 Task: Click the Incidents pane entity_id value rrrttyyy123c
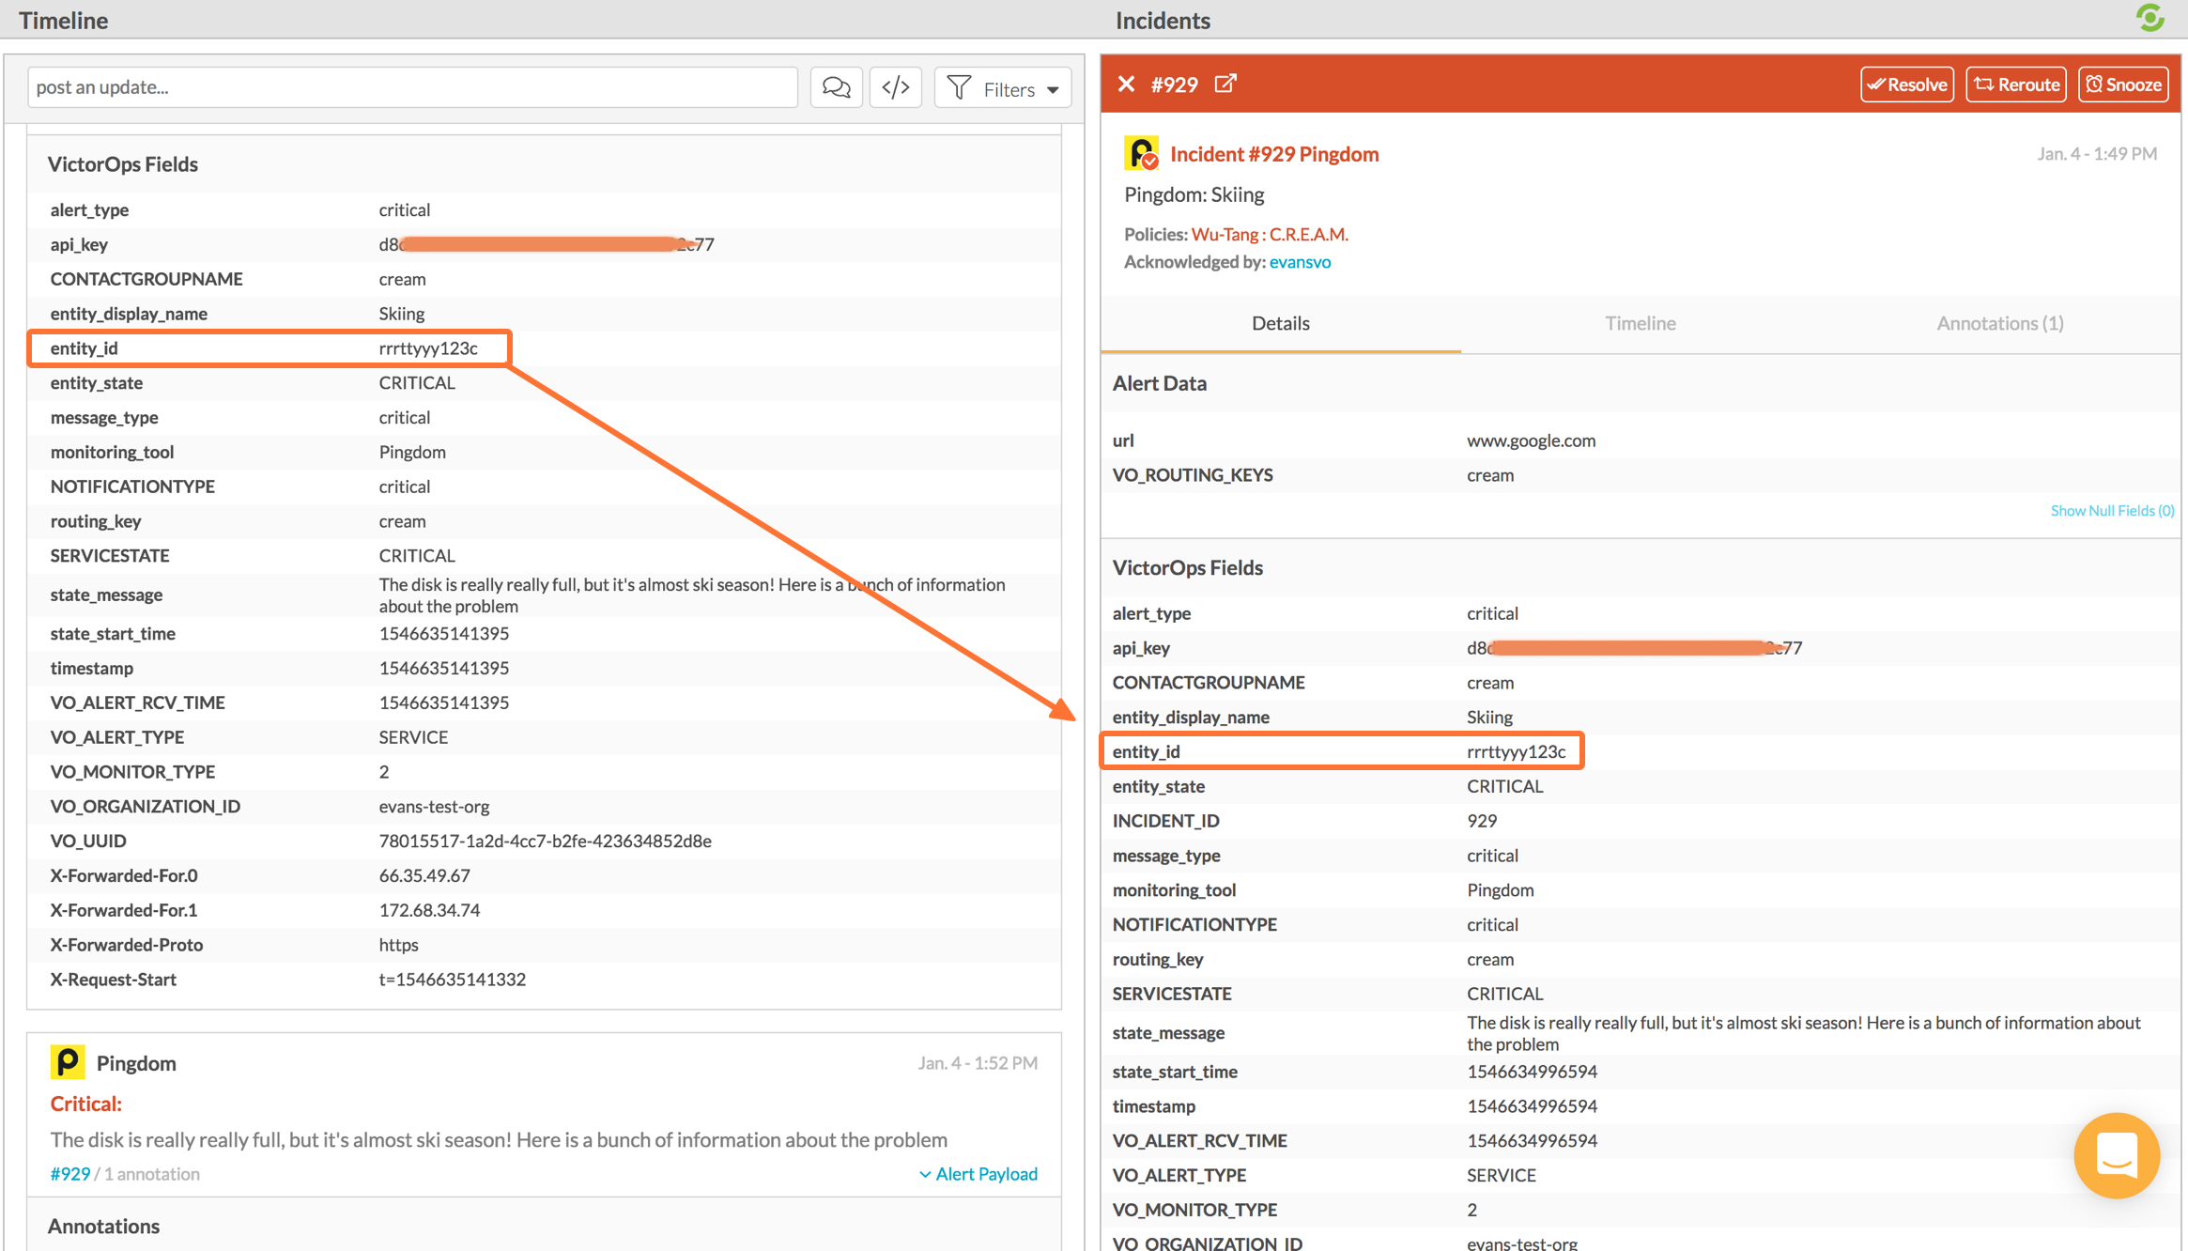click(x=1517, y=751)
